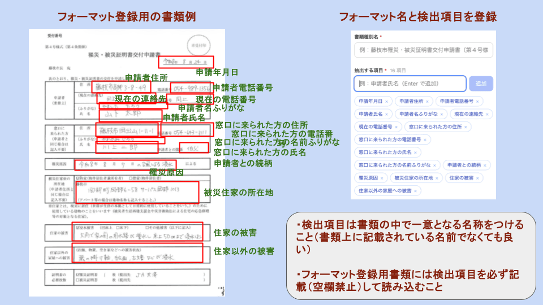Click the handwritten phone 054-989-1356
The image size is (543, 305).
[192, 89]
